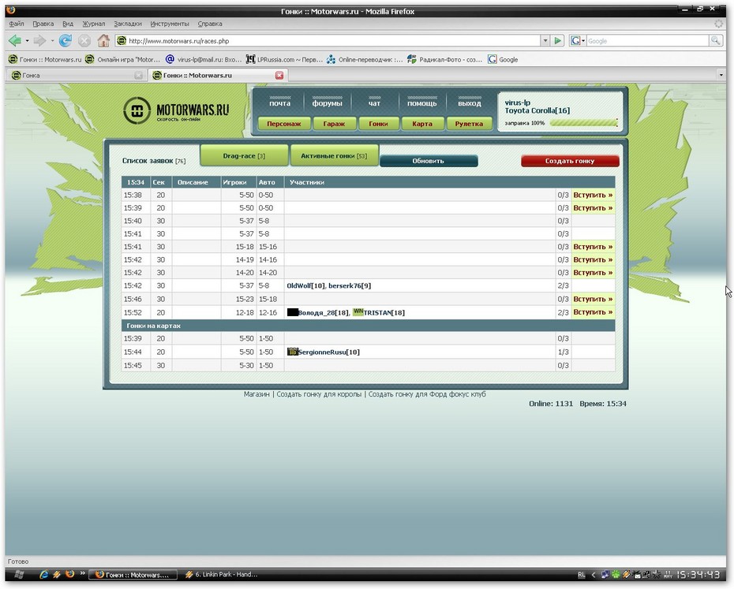Open the Online-переводчик bookmark

click(x=365, y=59)
